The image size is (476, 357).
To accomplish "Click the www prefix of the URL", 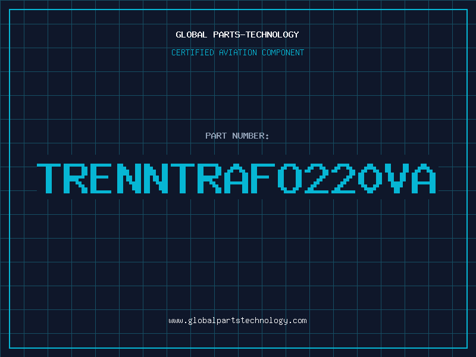I will click(x=176, y=321).
